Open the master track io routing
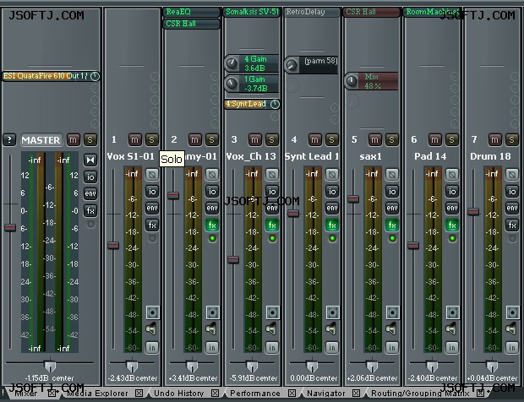 coord(90,177)
